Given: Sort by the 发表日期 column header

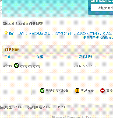Looking at the screenshot, I should tap(86, 56).
